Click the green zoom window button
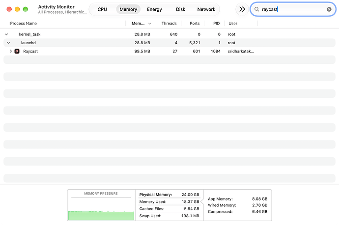 click(x=26, y=9)
